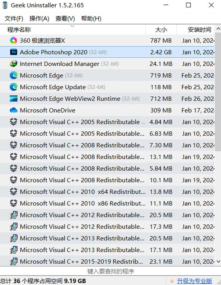This screenshot has height=285, width=221.
Task: Click the scrollbar down arrow
Action: point(218,261)
